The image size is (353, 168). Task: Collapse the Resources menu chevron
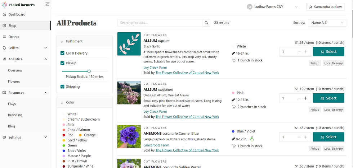(45, 93)
